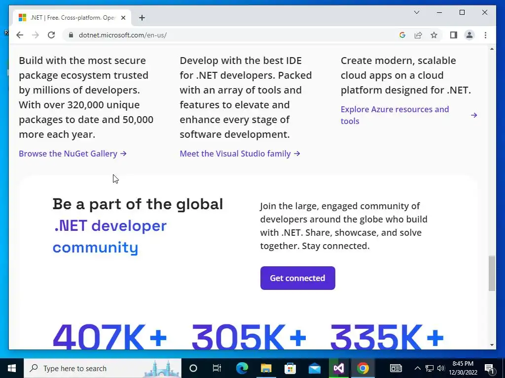The height and width of the screenshot is (378, 505).
Task: Open a new tab with the plus button
Action: tap(142, 18)
